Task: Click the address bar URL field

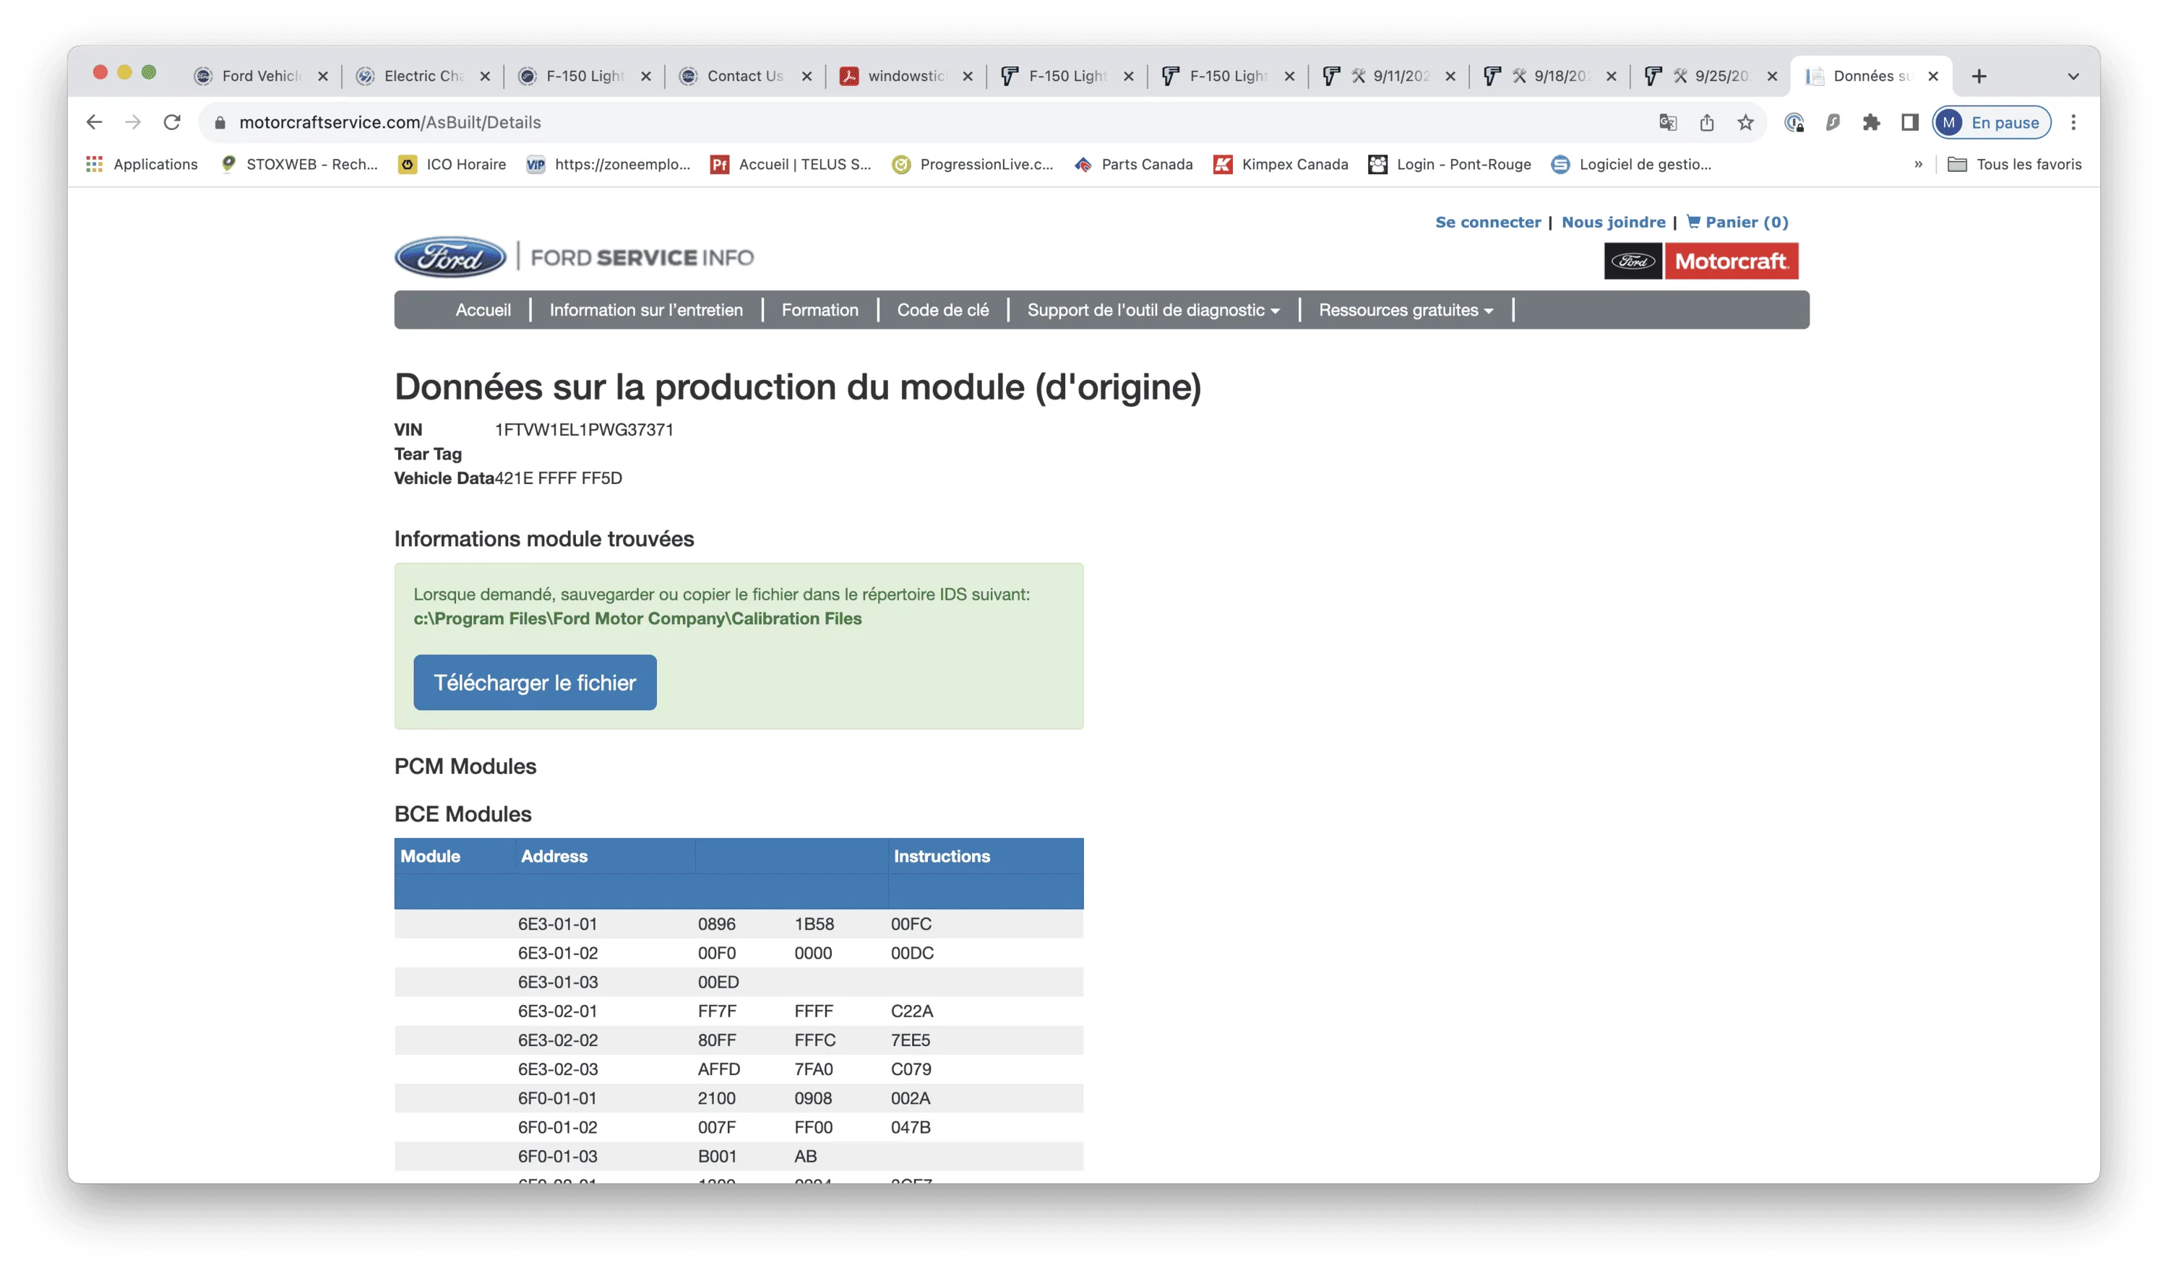Action: point(929,122)
